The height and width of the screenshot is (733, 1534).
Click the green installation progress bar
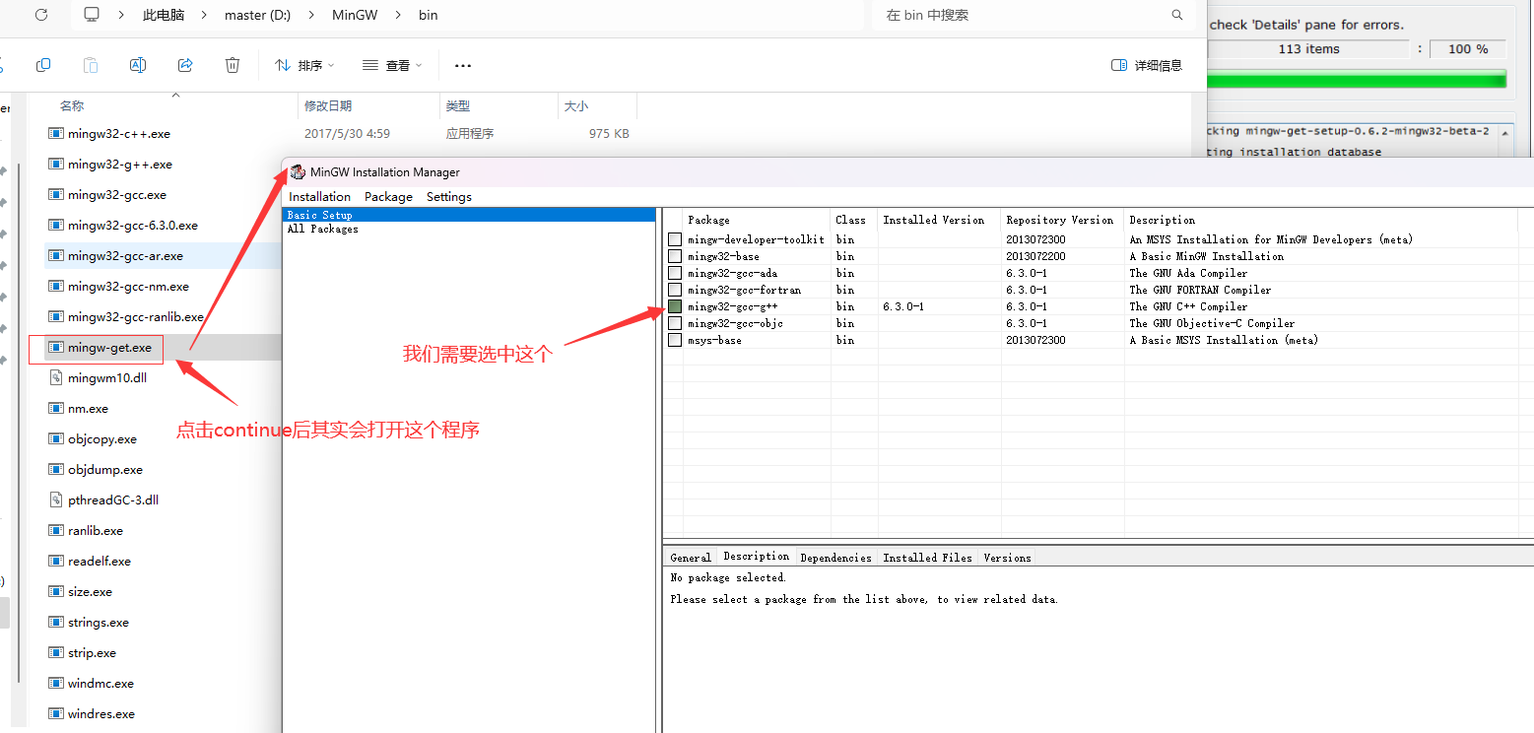coord(1358,79)
